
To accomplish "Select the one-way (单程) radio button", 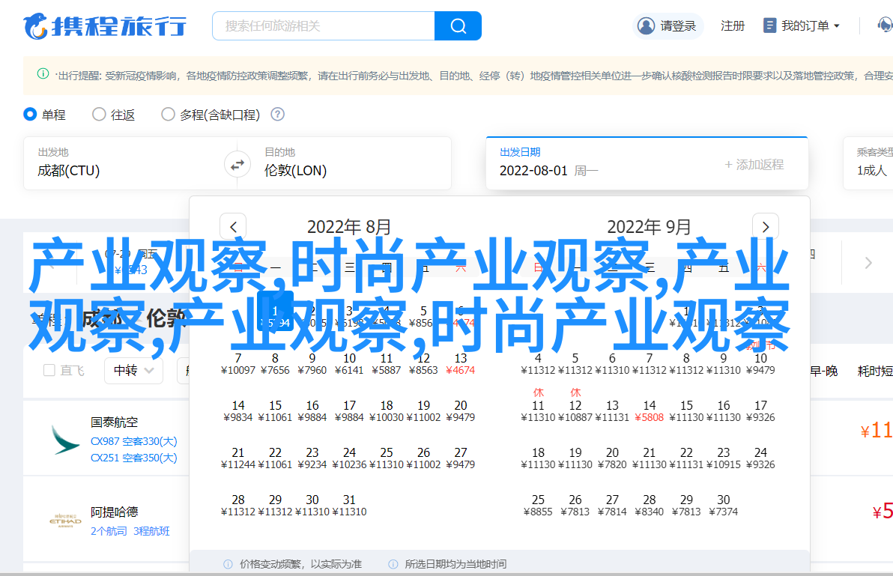I will [x=30, y=115].
